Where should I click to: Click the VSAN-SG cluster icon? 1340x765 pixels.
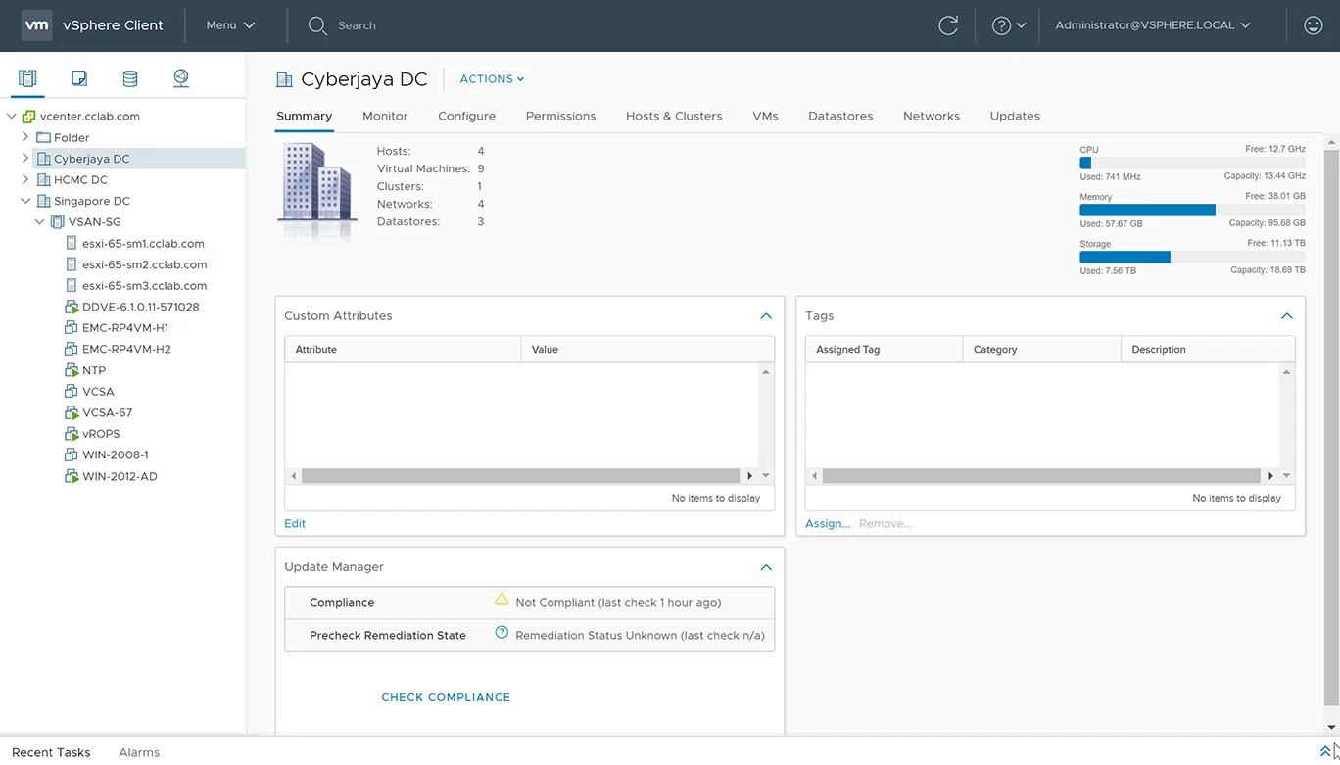pyautogui.click(x=58, y=222)
